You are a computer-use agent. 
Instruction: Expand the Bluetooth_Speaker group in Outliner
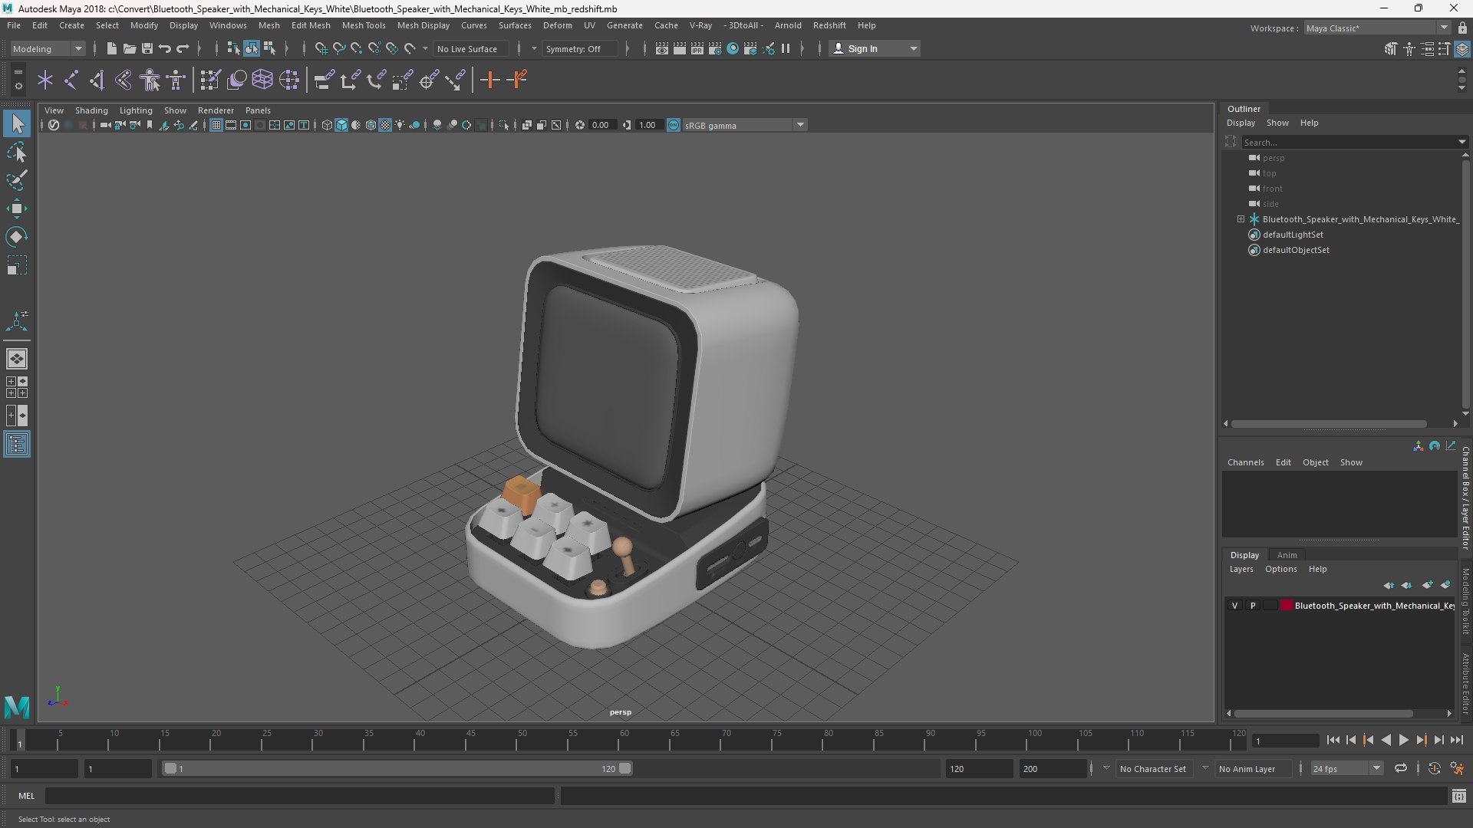tap(1241, 219)
